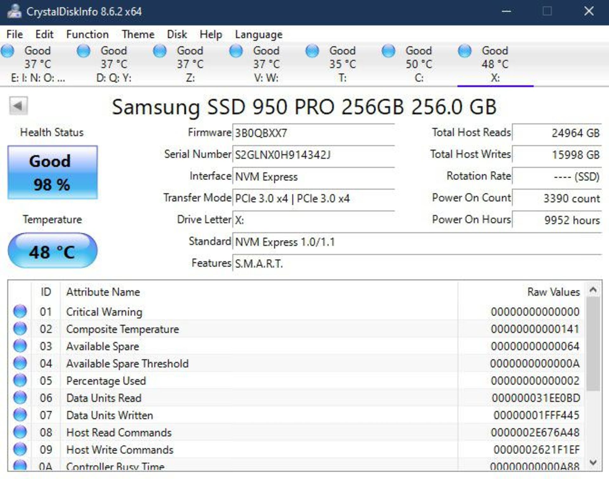Click the Good 98 % health status button
This screenshot has width=609, height=479.
coord(53,172)
